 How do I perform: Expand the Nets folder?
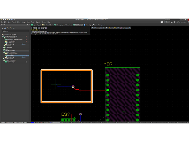tap(4, 49)
